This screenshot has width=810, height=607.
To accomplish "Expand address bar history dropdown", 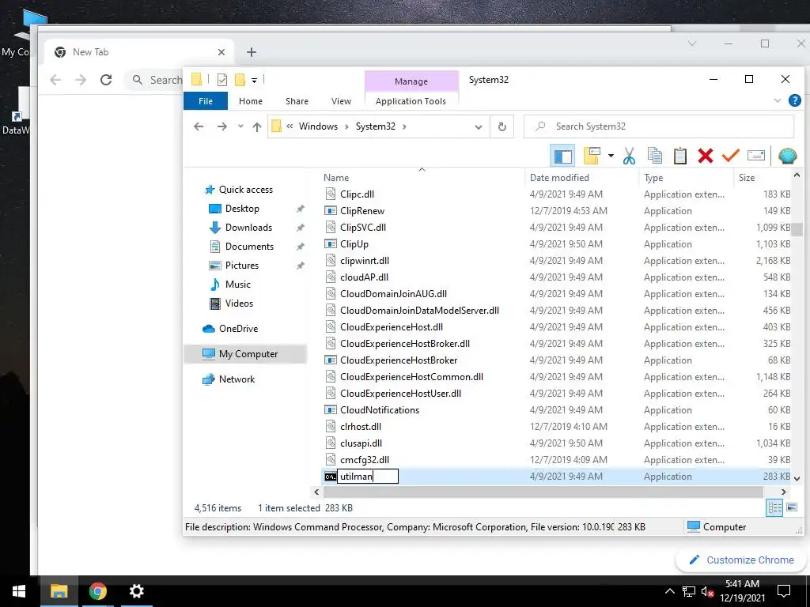I will (x=479, y=127).
